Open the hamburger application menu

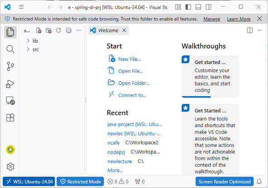click(21, 7)
